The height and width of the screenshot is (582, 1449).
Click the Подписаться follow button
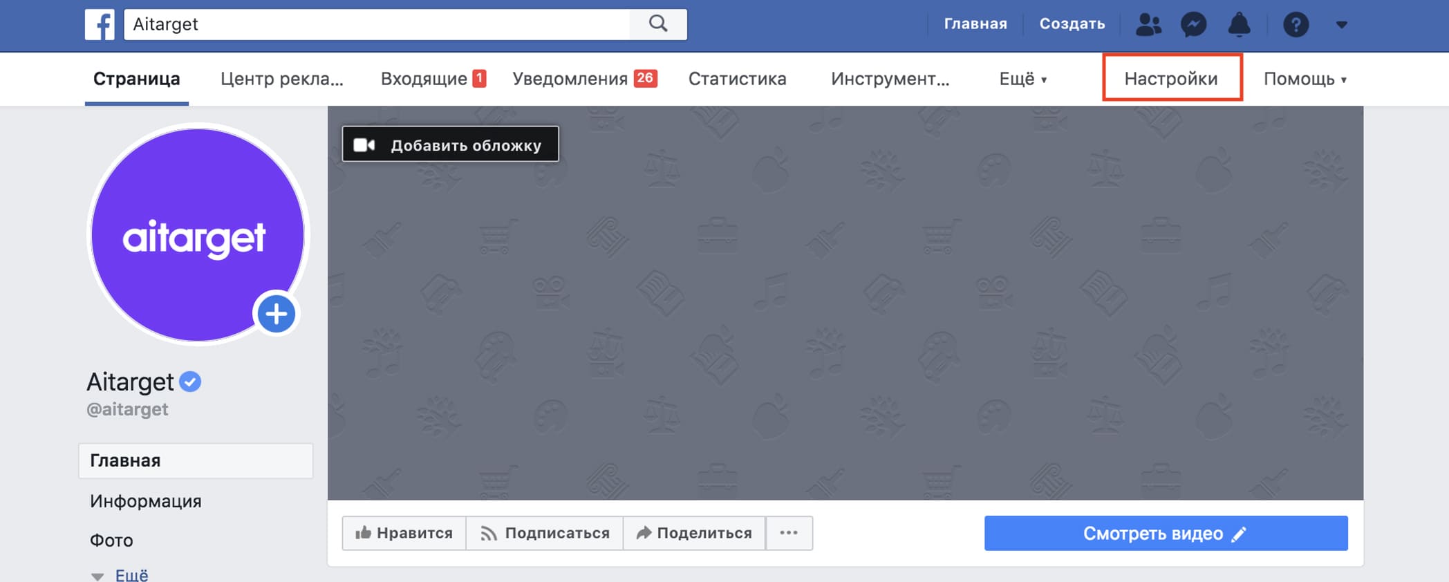tap(545, 533)
